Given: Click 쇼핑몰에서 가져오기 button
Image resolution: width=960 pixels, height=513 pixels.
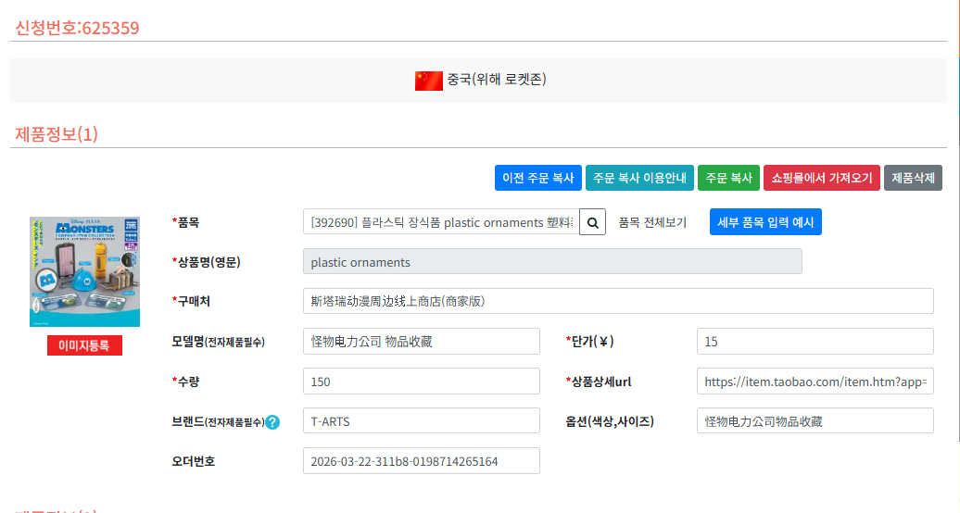Looking at the screenshot, I should [x=822, y=178].
